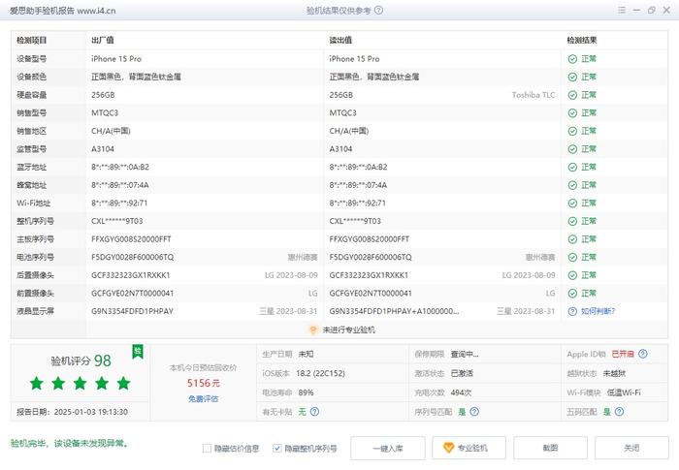Click the help icon next to 有无卡贴 无
The height and width of the screenshot is (470, 679).
(315, 412)
